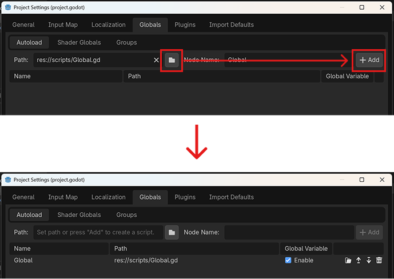Maximize the lower Project Settings window
The width and height of the screenshot is (394, 279).
362,180
